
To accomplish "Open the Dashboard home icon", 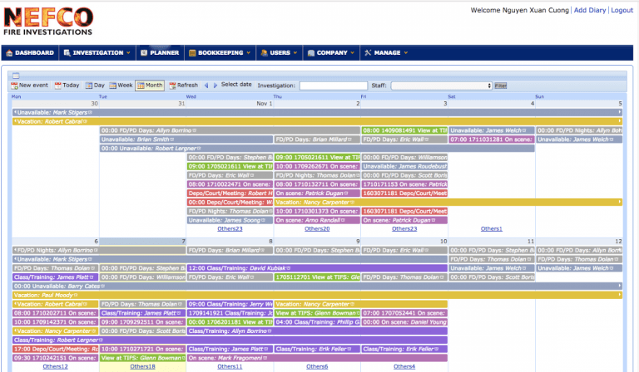I will coord(9,53).
